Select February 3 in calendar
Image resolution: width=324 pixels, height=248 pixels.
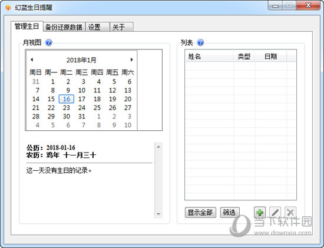coord(130,117)
